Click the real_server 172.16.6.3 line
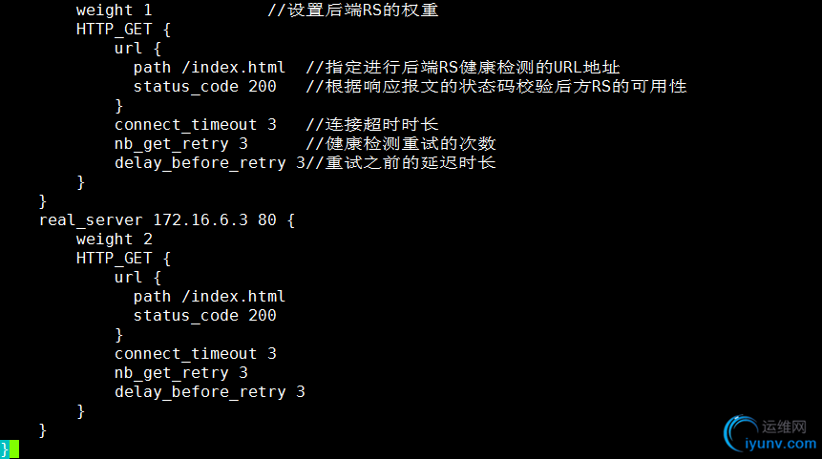 (167, 220)
